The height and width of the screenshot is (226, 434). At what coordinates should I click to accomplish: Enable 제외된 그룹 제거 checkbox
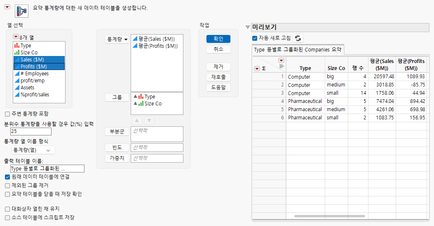[7, 185]
